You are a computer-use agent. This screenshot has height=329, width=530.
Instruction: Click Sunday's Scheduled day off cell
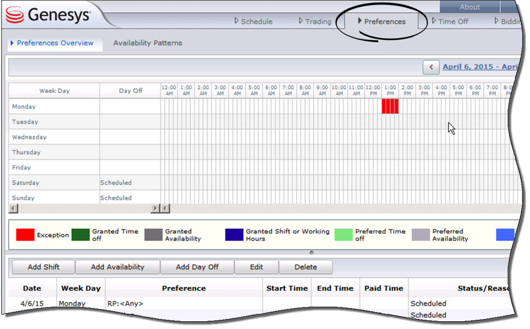click(130, 197)
